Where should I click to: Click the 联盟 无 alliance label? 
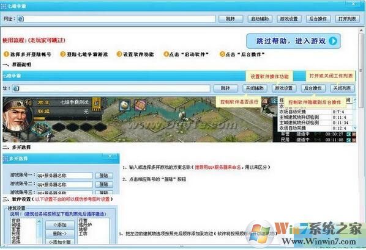coord(63,112)
